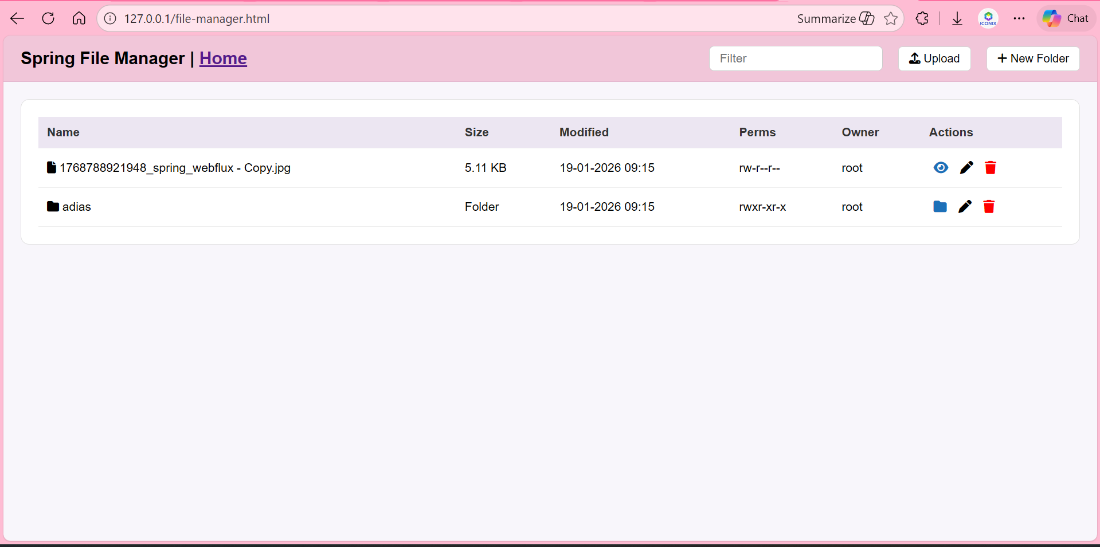The width and height of the screenshot is (1100, 547).
Task: Go back using the browser back arrow
Action: [x=17, y=19]
